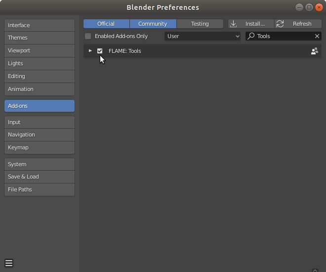Click the small up-chevron at bottom-right corner
The width and height of the screenshot is (326, 272).
(x=315, y=270)
